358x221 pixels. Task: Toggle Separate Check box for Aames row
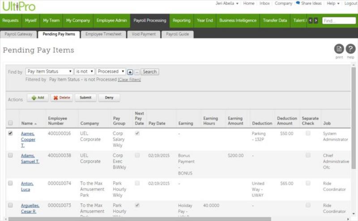[x=308, y=133]
